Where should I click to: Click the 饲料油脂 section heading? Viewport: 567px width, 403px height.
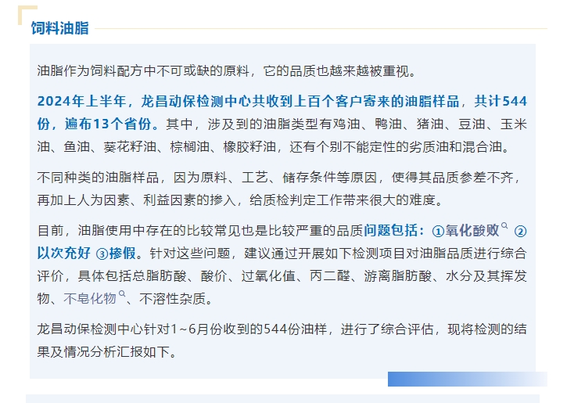[60, 28]
